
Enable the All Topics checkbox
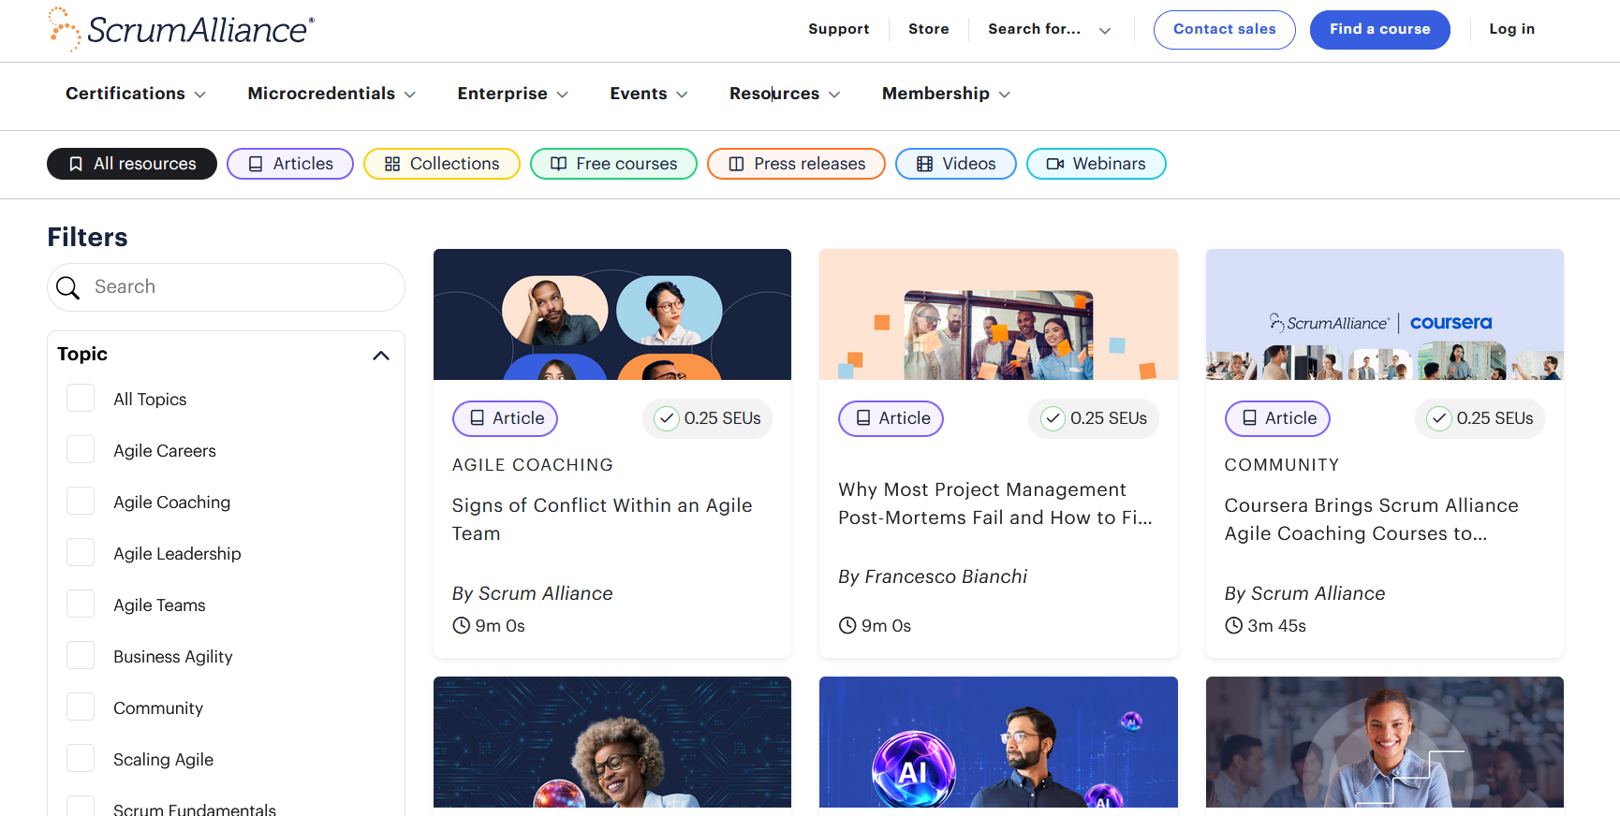(81, 399)
